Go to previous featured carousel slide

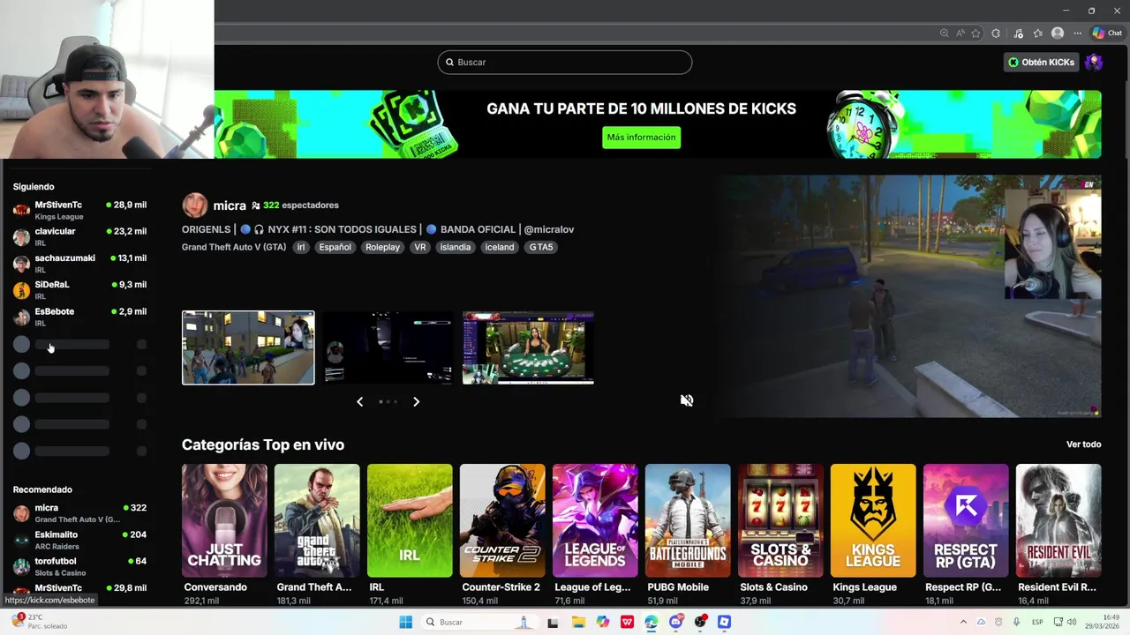[359, 401]
